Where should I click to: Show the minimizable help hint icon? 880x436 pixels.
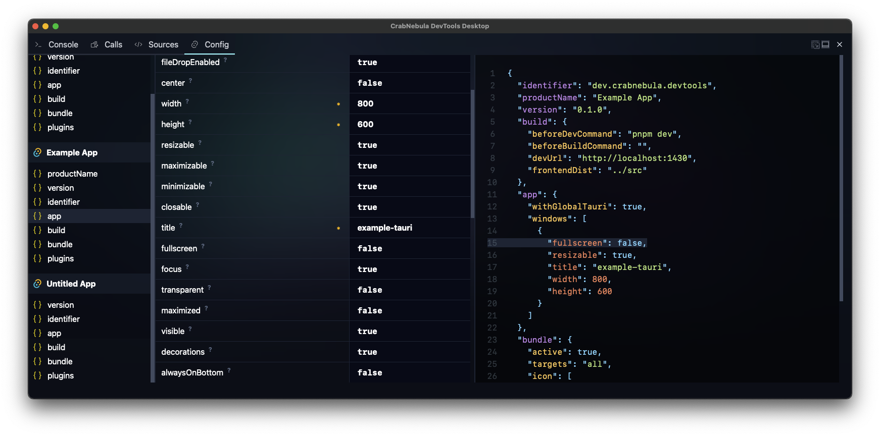coord(211,184)
